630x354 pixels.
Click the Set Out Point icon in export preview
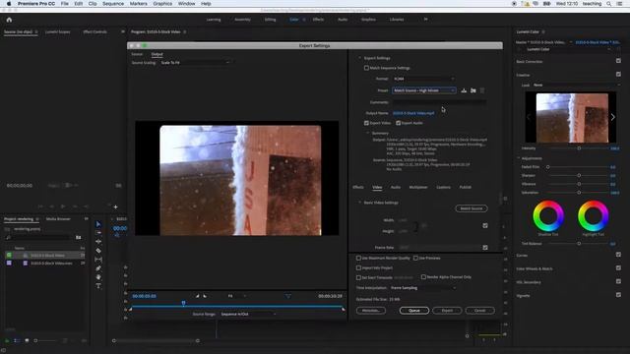205,296
